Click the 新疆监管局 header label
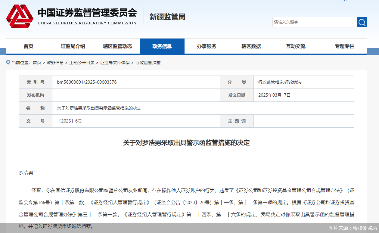The width and height of the screenshot is (379, 233). (167, 17)
